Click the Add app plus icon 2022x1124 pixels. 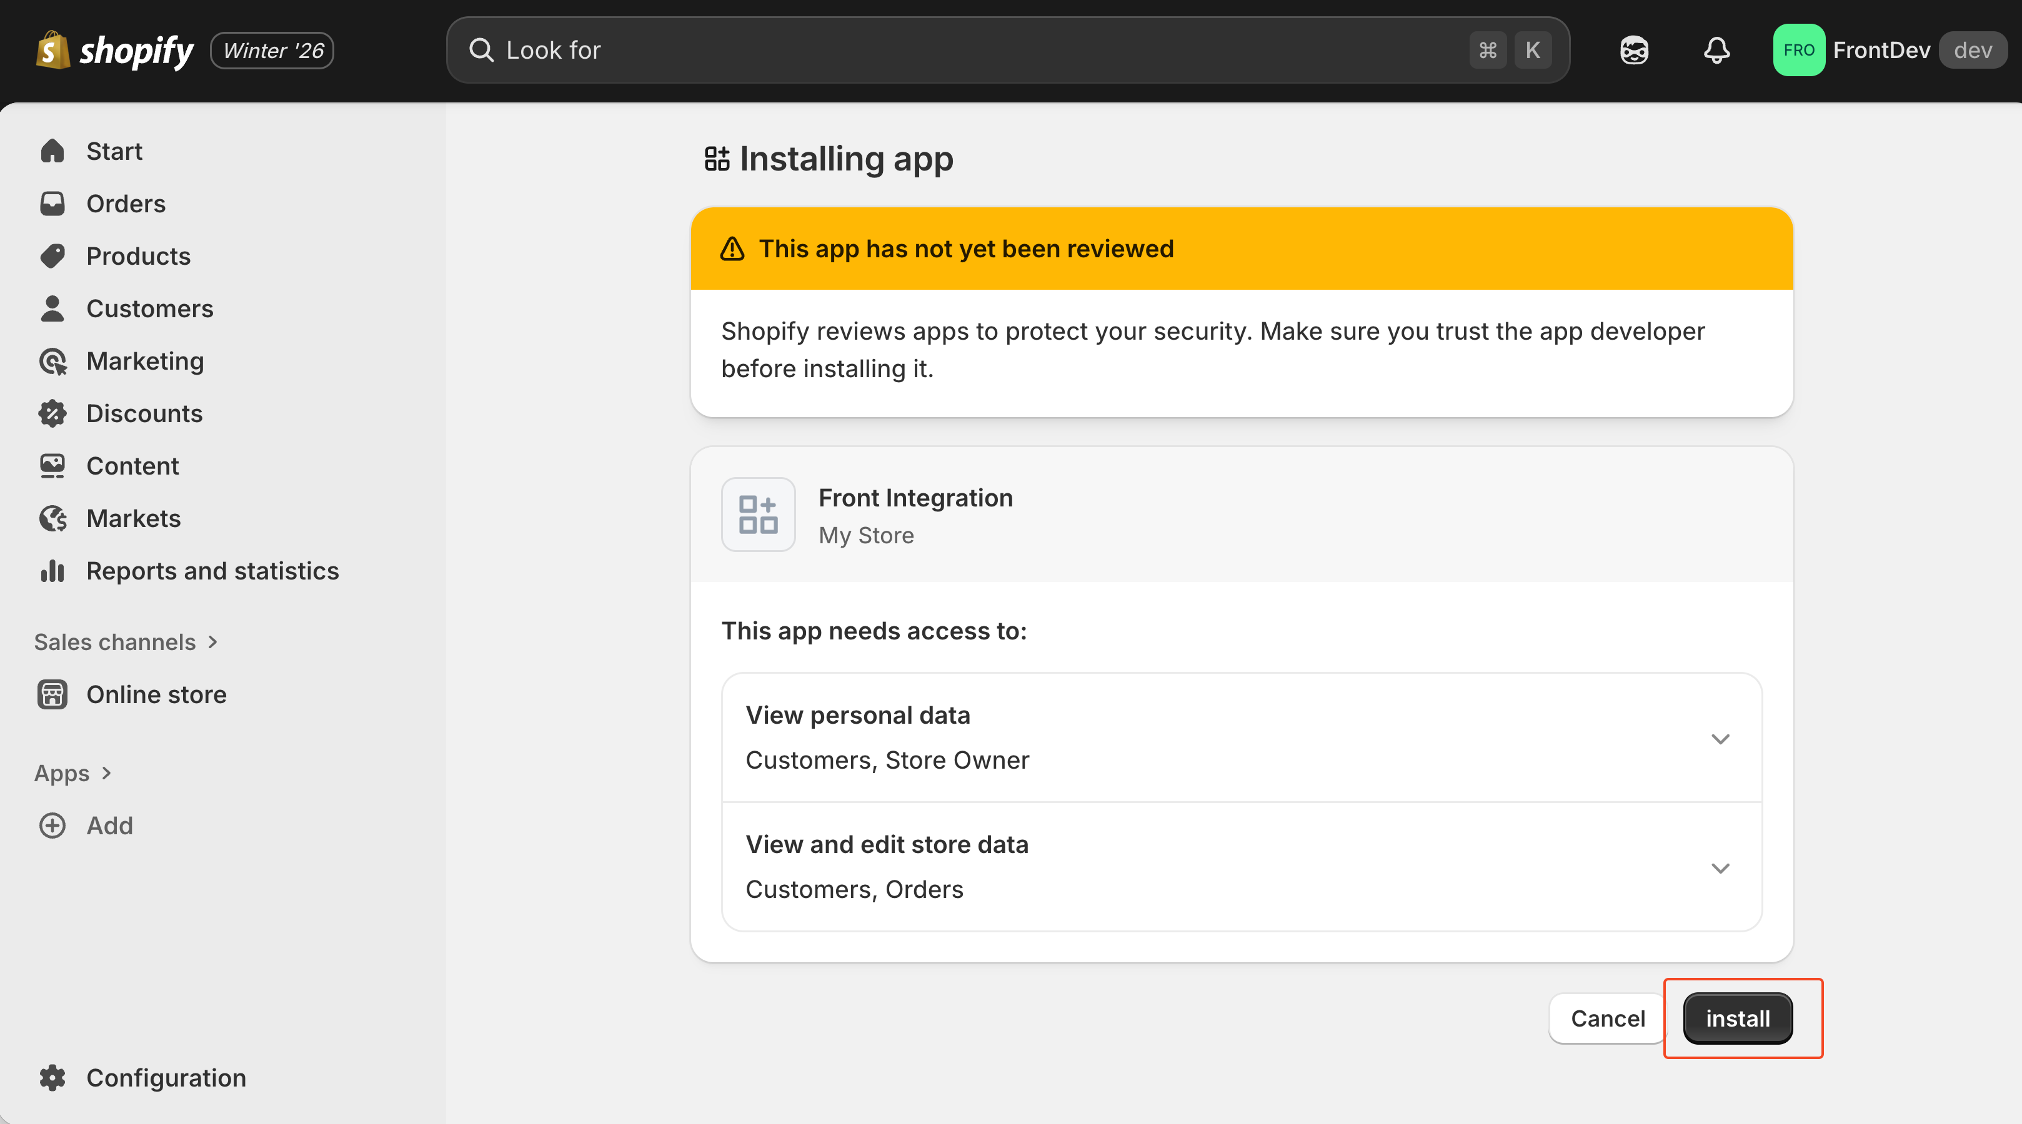52,825
